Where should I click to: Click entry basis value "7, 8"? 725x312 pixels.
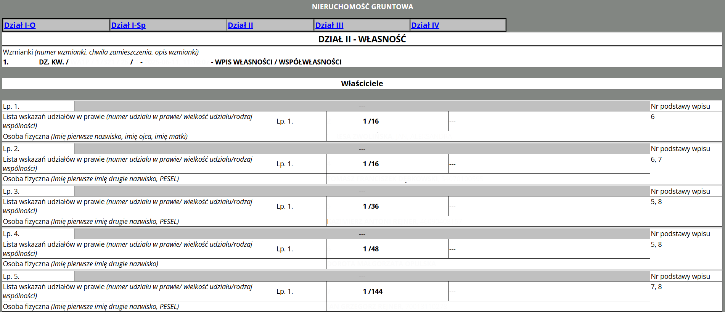pyautogui.click(x=656, y=287)
